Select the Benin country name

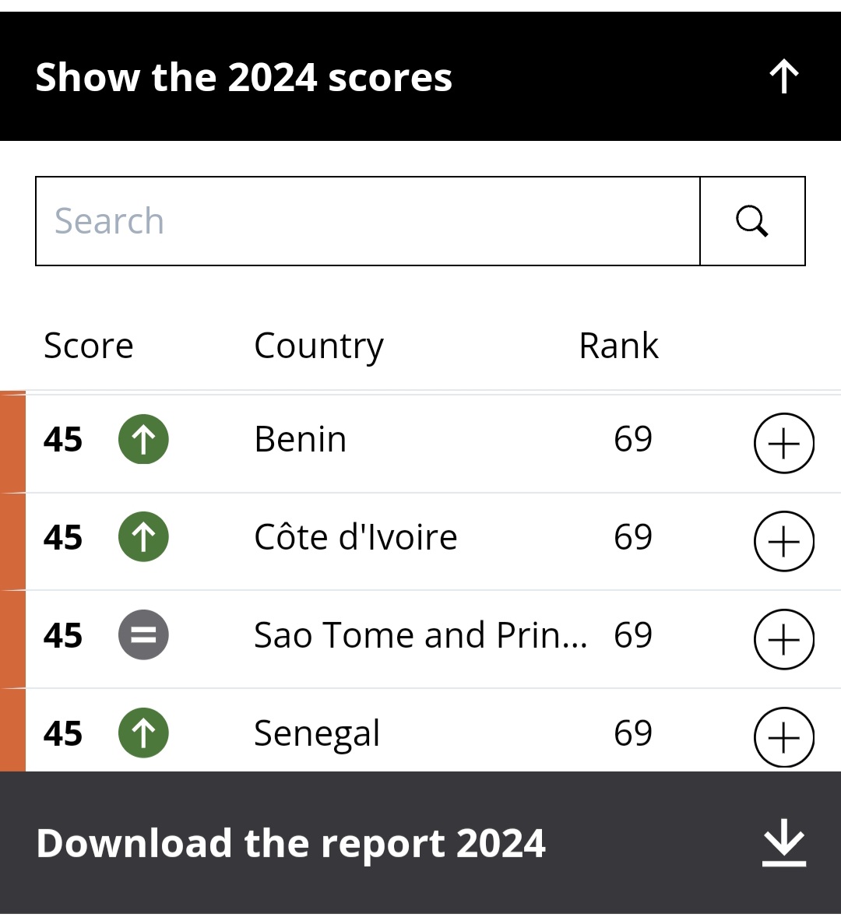tap(301, 440)
